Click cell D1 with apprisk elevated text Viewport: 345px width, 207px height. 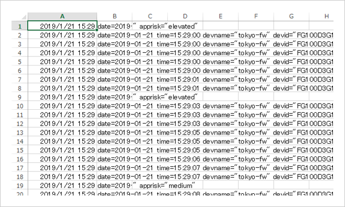tap(185, 26)
